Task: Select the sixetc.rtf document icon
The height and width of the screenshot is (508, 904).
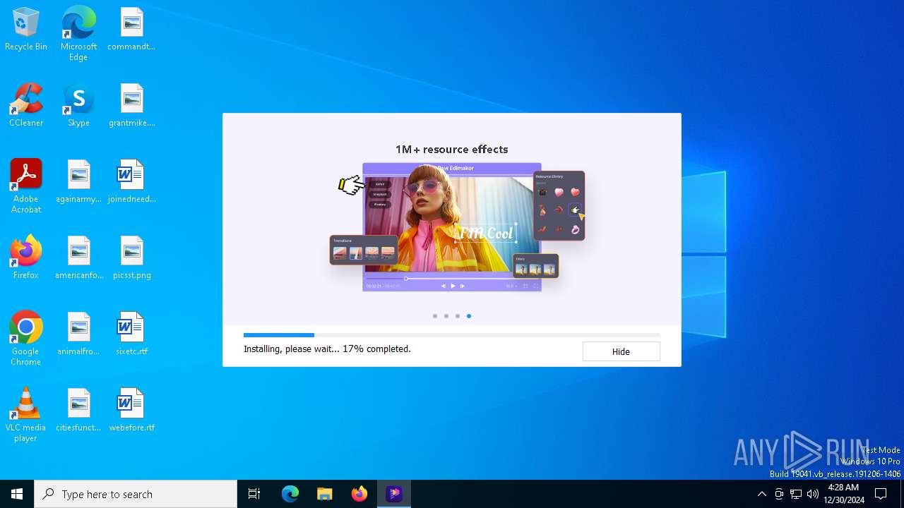Action: [131, 334]
